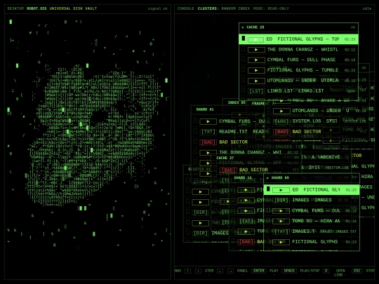Click the red [BAD] badge in Shard 14
This screenshot has width=379, height=284.
click(x=246, y=242)
